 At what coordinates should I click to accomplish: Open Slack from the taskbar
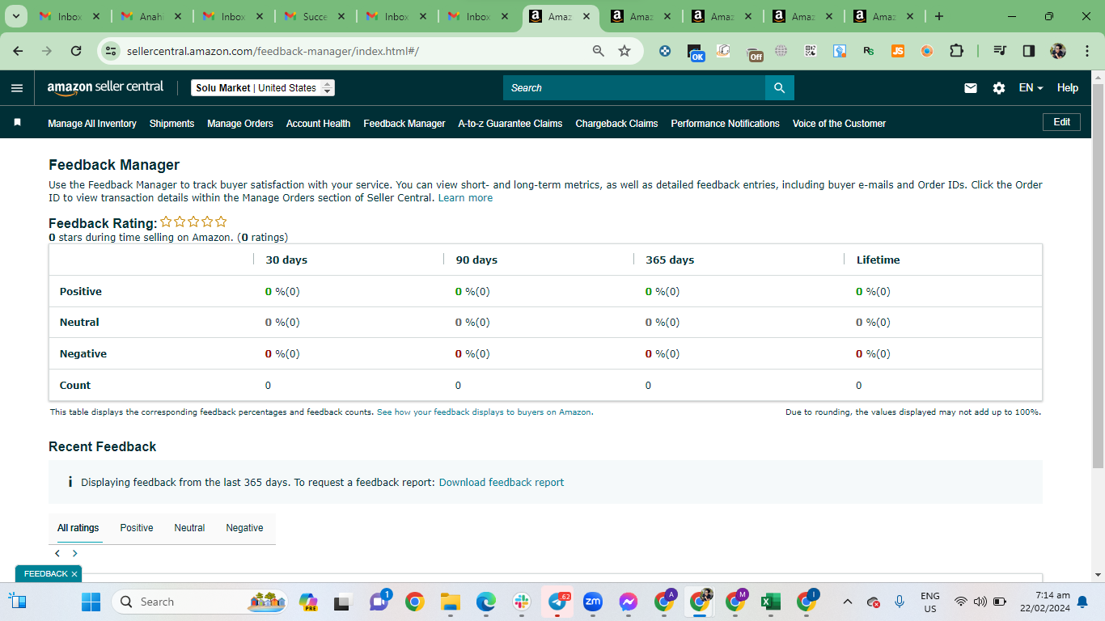pos(521,602)
